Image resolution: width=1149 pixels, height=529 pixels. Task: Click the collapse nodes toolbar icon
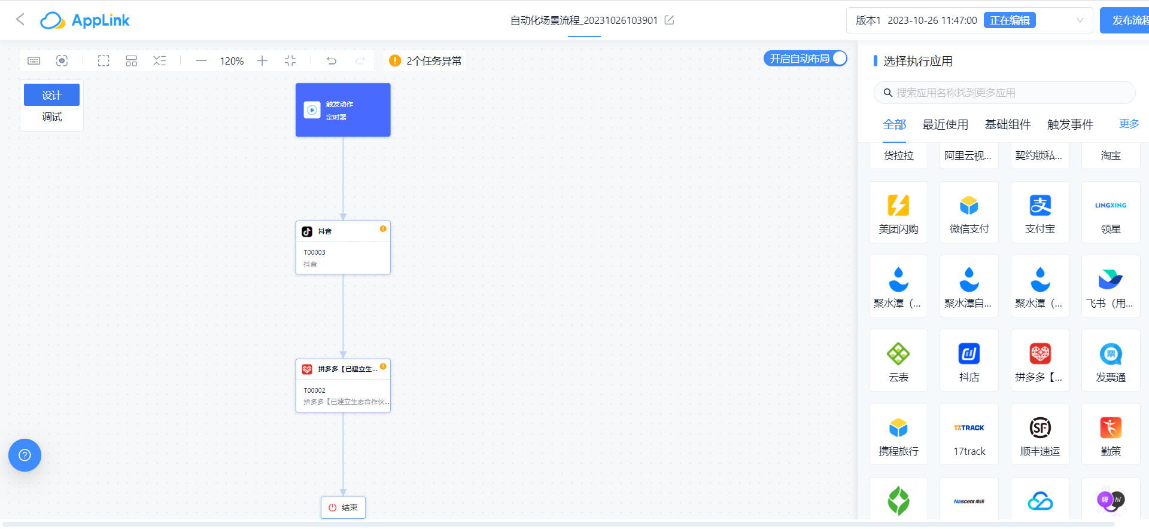[159, 61]
